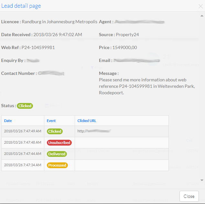Click the message text about Weltevreden Park
The height and width of the screenshot is (204, 205).
[147, 86]
